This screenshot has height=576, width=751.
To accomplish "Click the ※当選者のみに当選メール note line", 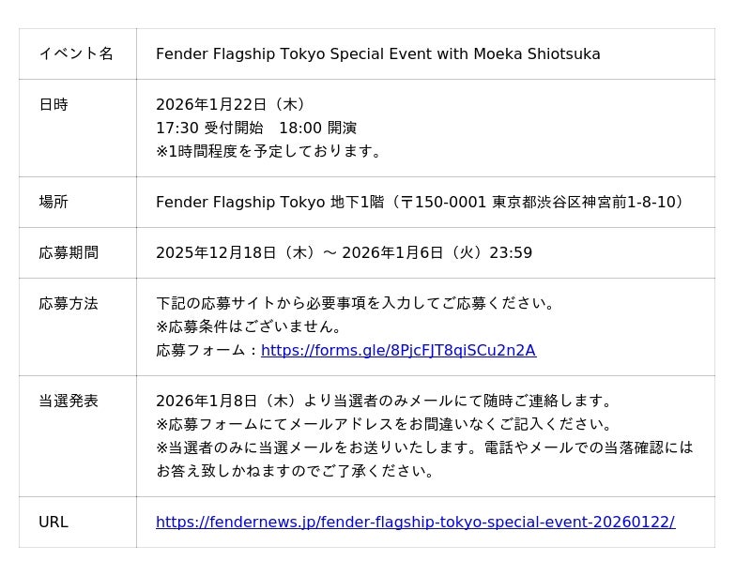I will 424,448.
